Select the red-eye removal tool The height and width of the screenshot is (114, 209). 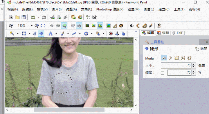click(111, 33)
